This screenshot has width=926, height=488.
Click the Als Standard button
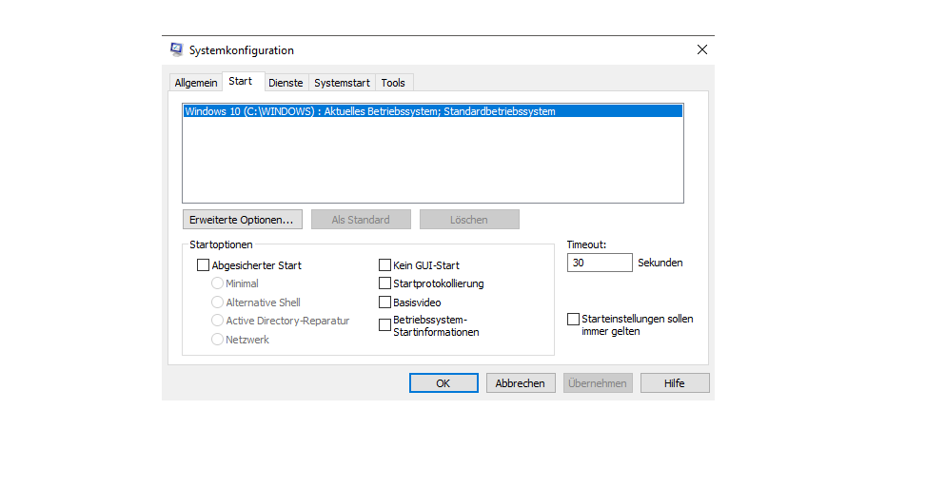[x=361, y=220]
